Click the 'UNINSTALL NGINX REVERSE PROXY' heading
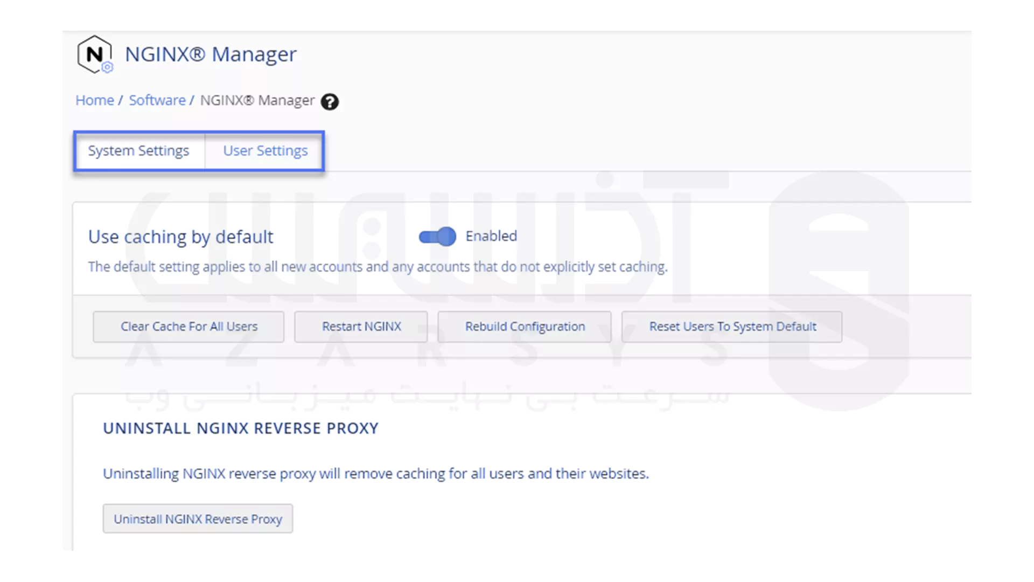Image resolution: width=1034 pixels, height=582 pixels. pos(241,428)
